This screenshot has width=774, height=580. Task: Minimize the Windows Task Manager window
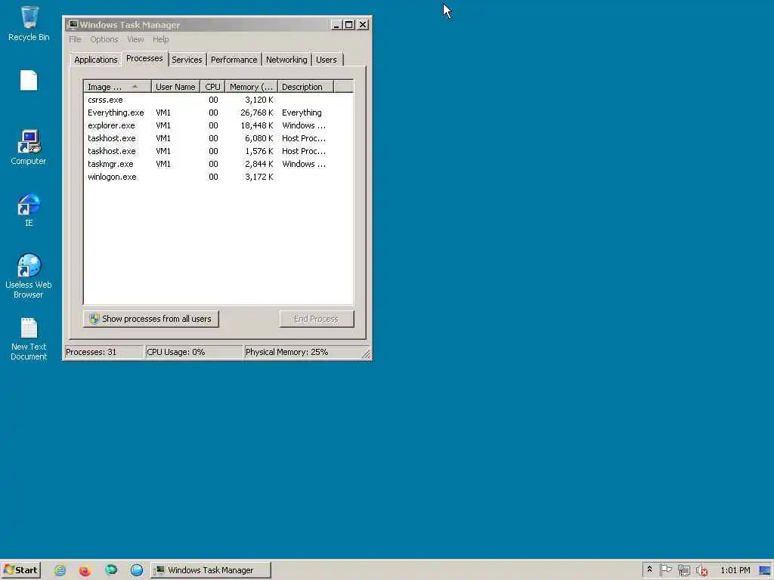(336, 25)
